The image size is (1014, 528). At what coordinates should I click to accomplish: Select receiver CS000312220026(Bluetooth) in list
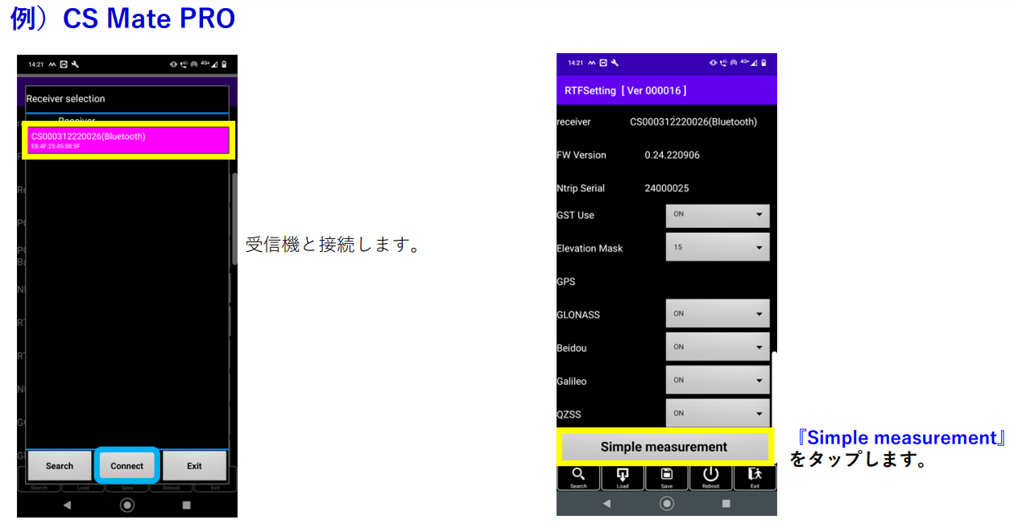pyautogui.click(x=129, y=140)
